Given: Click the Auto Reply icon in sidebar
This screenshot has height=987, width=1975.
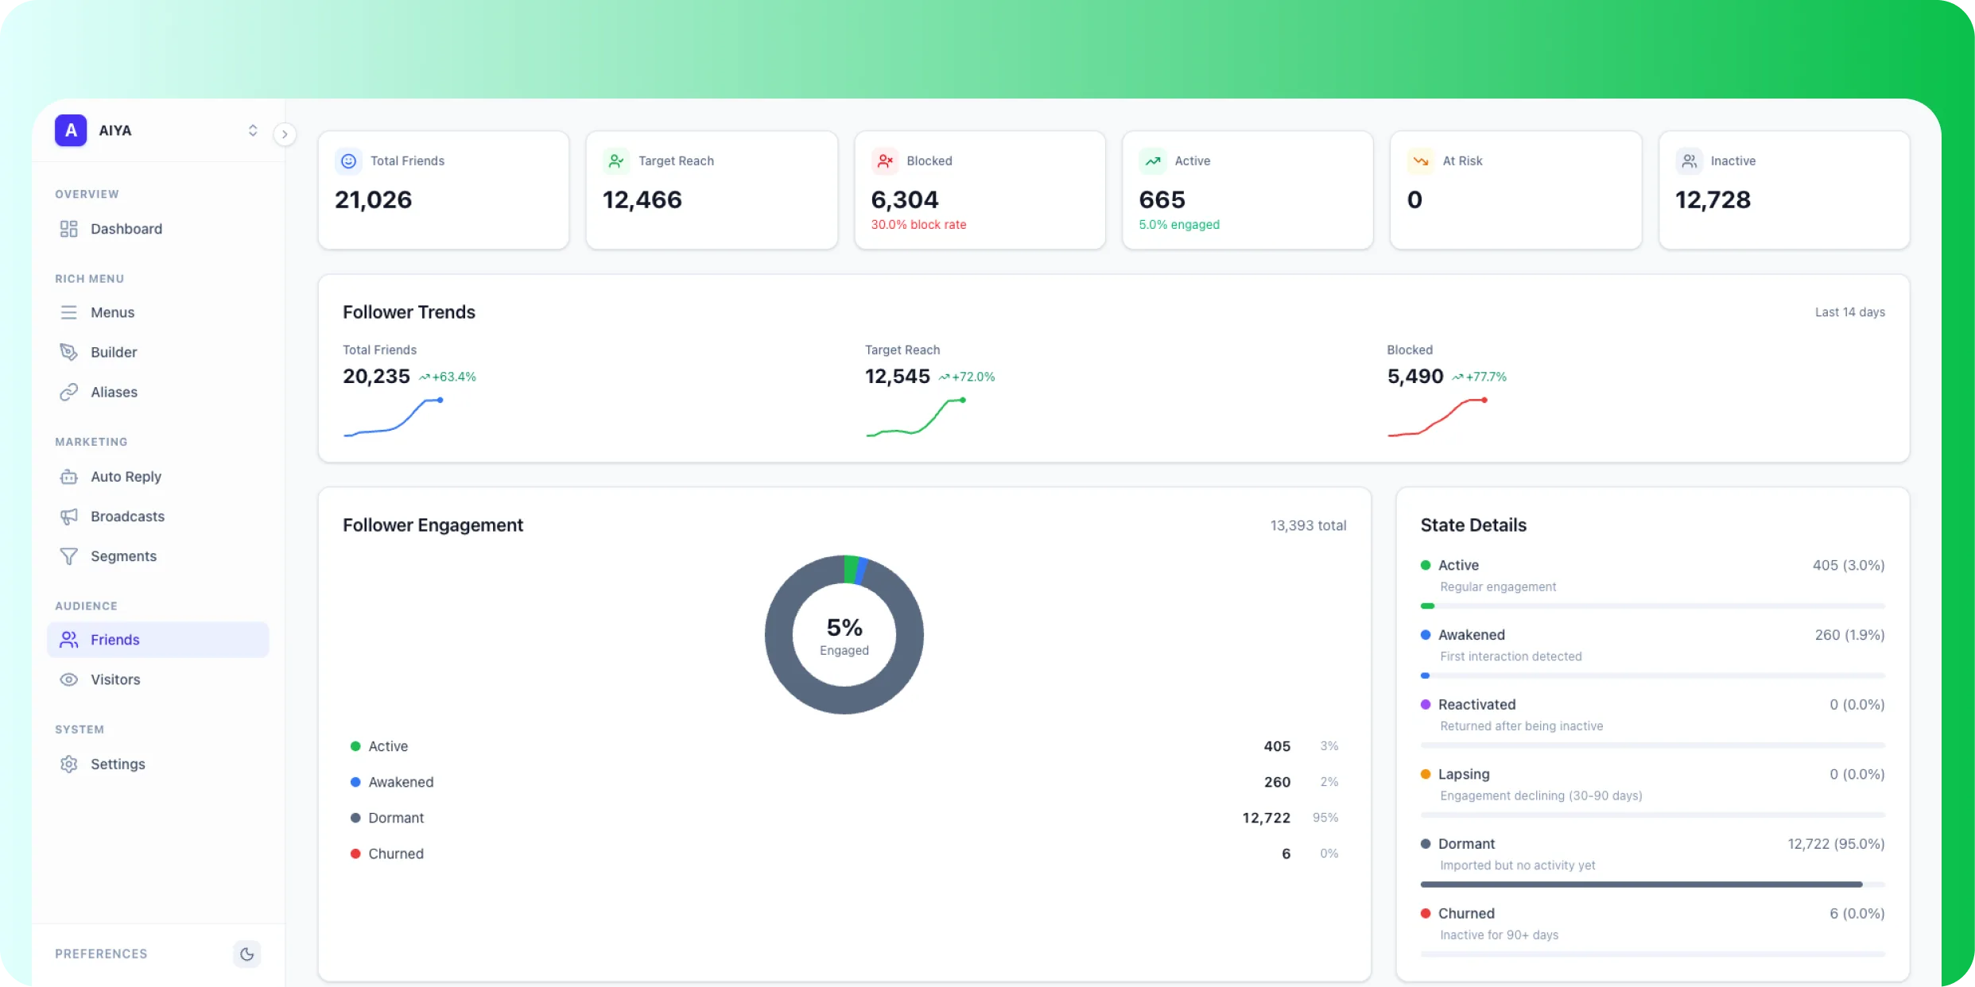Looking at the screenshot, I should point(68,476).
